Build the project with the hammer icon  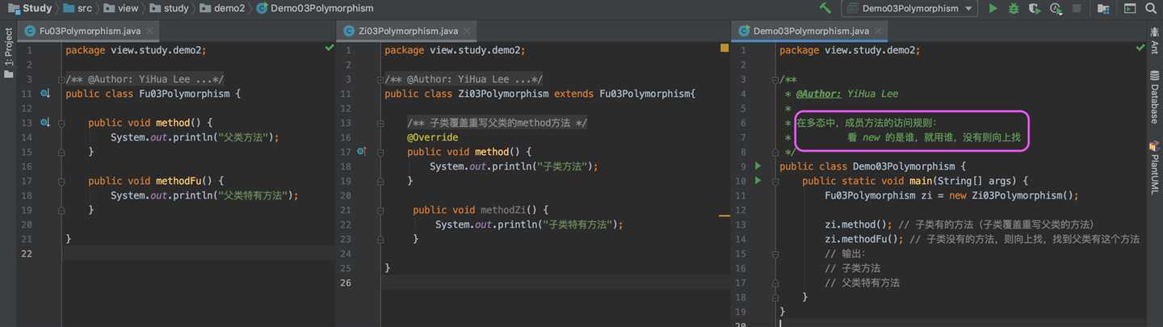tap(825, 8)
